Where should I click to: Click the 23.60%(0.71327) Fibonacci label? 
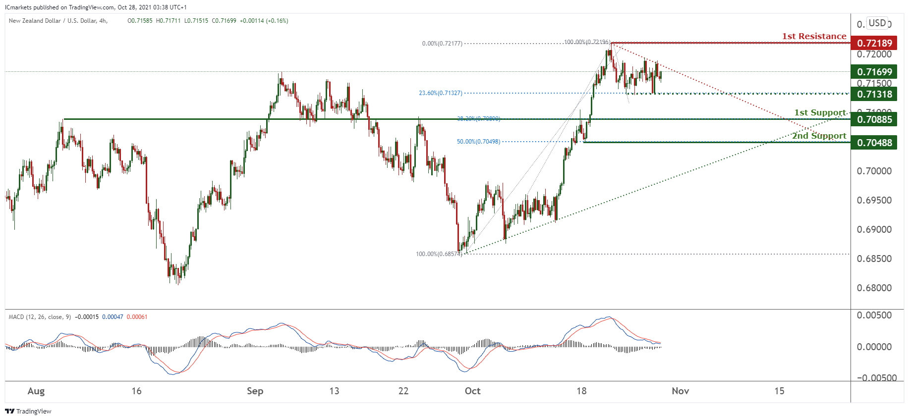[441, 93]
